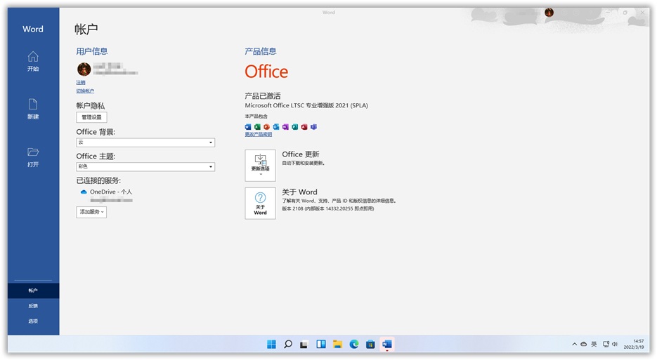Launch Microsoft Edge from the taskbar
This screenshot has width=657, height=360.
[x=354, y=344]
